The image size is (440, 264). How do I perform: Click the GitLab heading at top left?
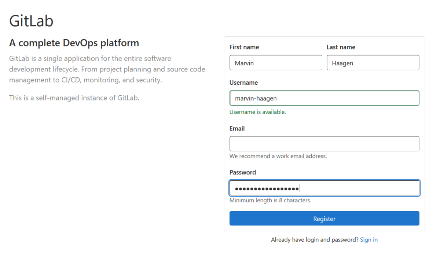31,21
